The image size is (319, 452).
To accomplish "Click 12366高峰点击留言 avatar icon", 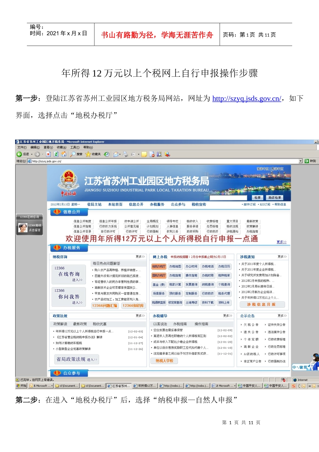I will pyautogui.click(x=23, y=228).
